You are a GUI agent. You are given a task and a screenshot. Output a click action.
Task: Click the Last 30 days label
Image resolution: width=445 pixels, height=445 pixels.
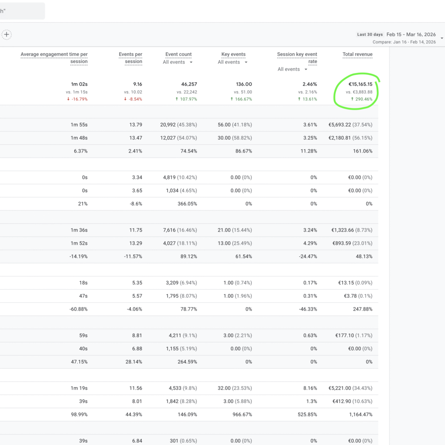point(370,34)
